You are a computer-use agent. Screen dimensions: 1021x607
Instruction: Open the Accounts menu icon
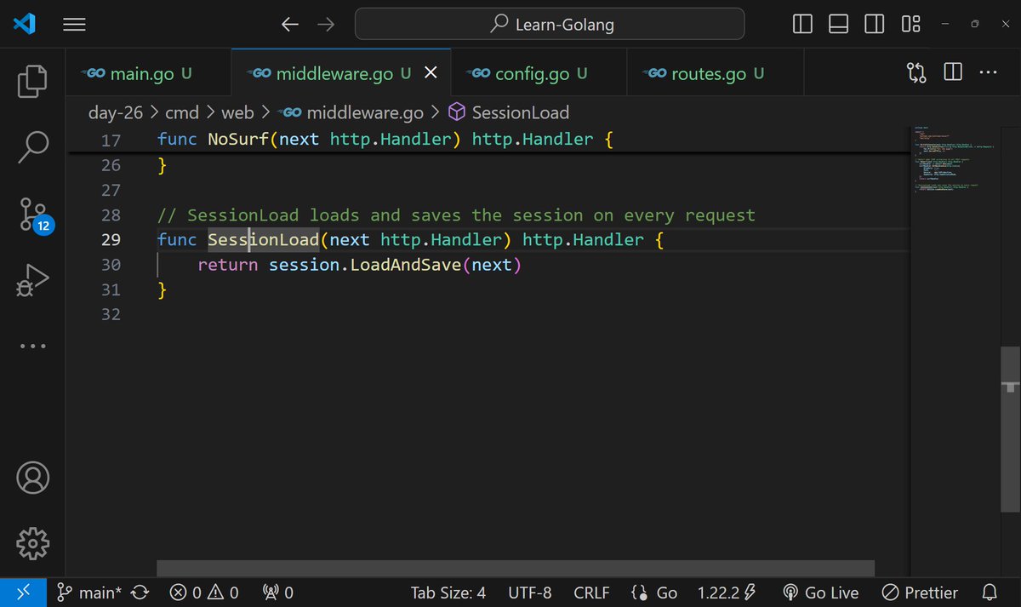(32, 478)
